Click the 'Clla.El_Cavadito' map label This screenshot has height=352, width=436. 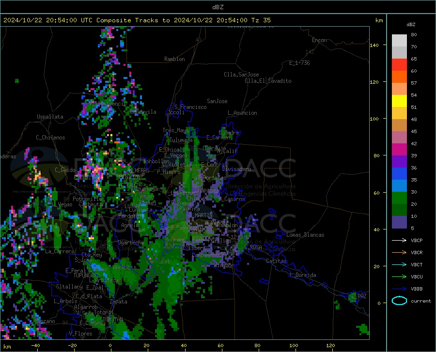tap(268, 81)
